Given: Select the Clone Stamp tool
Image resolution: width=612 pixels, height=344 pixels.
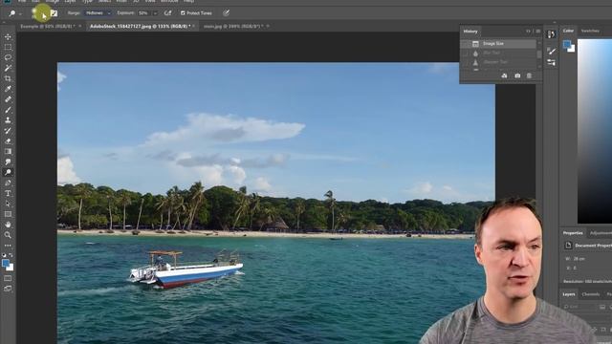Looking at the screenshot, I should point(8,120).
